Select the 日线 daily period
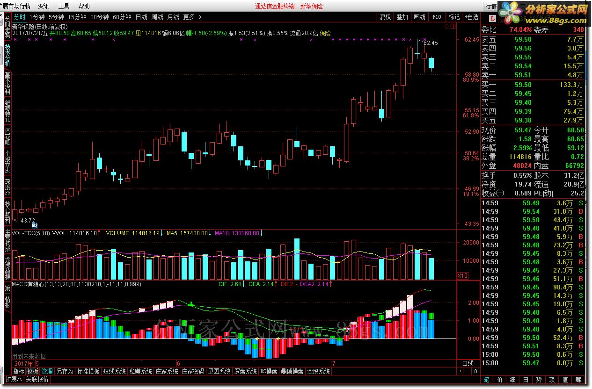Viewport: 592px width, 389px height. [x=141, y=17]
